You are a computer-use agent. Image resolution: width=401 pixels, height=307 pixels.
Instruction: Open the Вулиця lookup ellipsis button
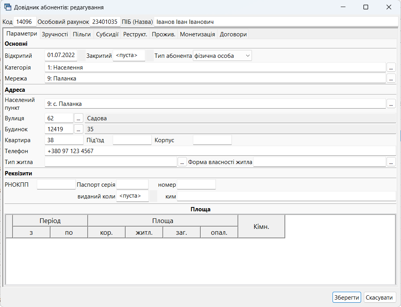coord(79,118)
